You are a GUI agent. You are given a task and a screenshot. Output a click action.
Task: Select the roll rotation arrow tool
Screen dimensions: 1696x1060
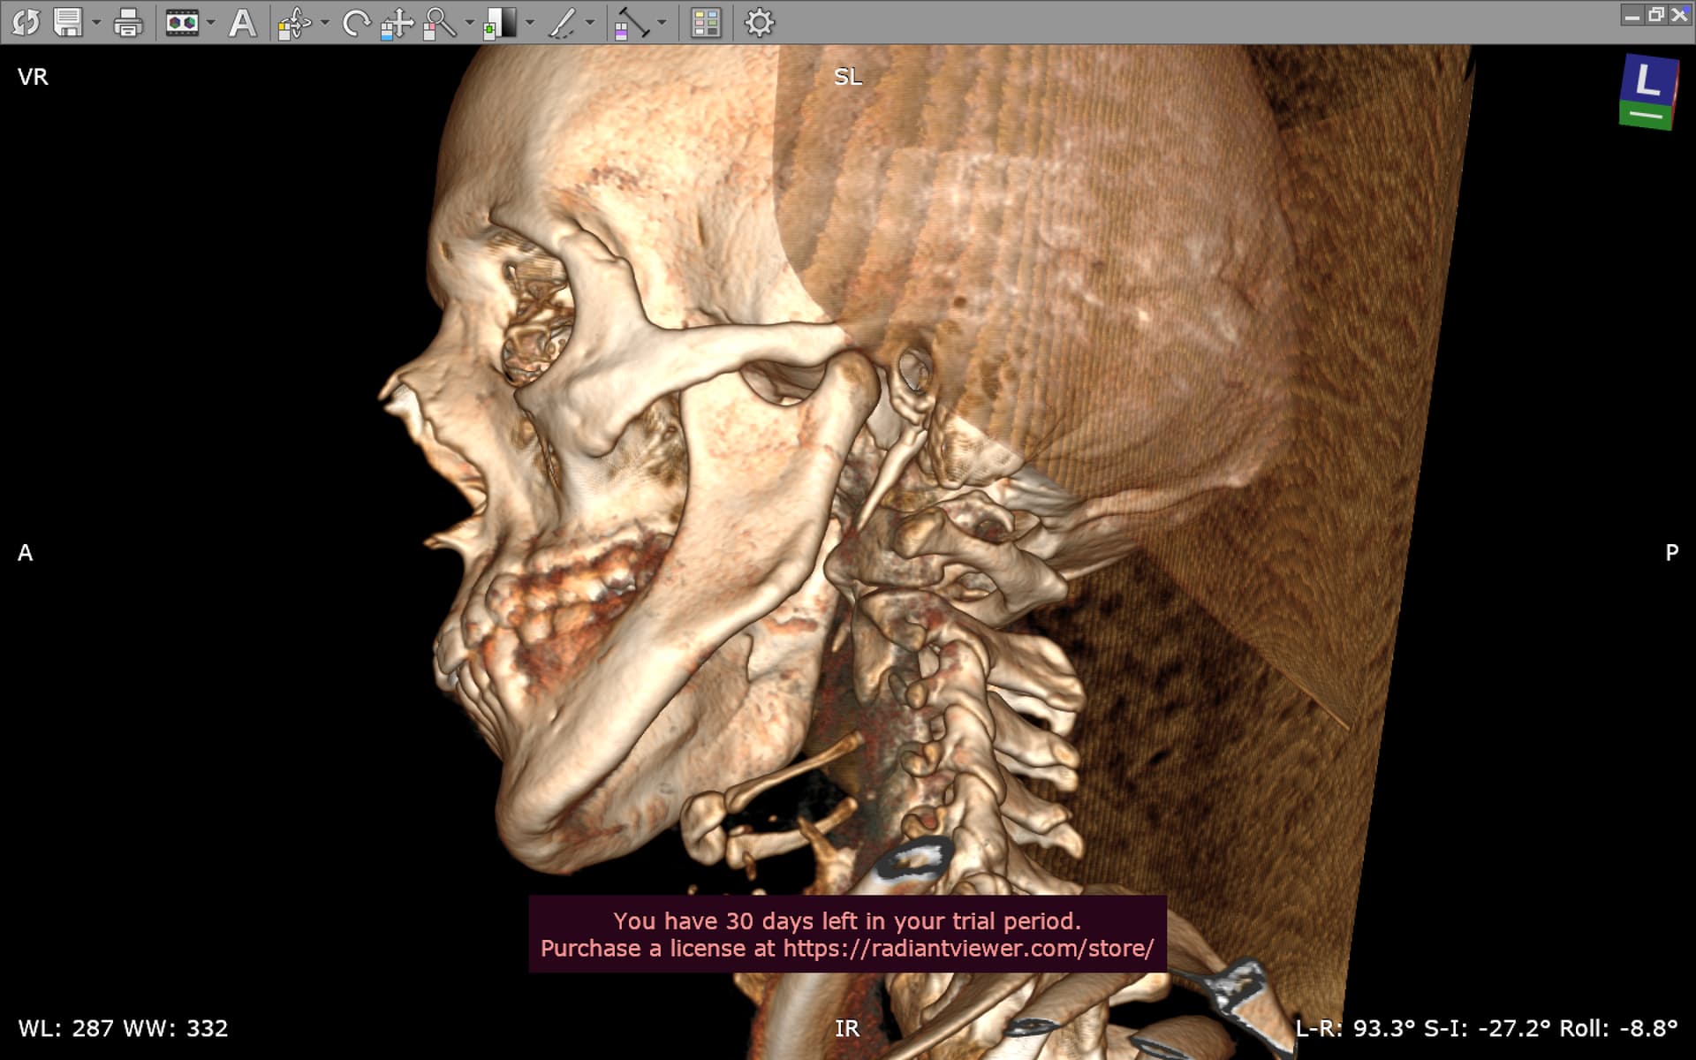pos(355,22)
